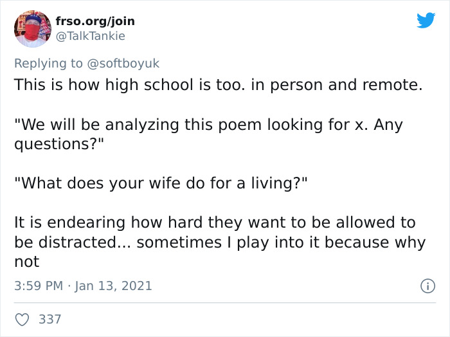Click the Twitter bird logo
Image resolution: width=450 pixels, height=337 pixels.
click(x=426, y=21)
